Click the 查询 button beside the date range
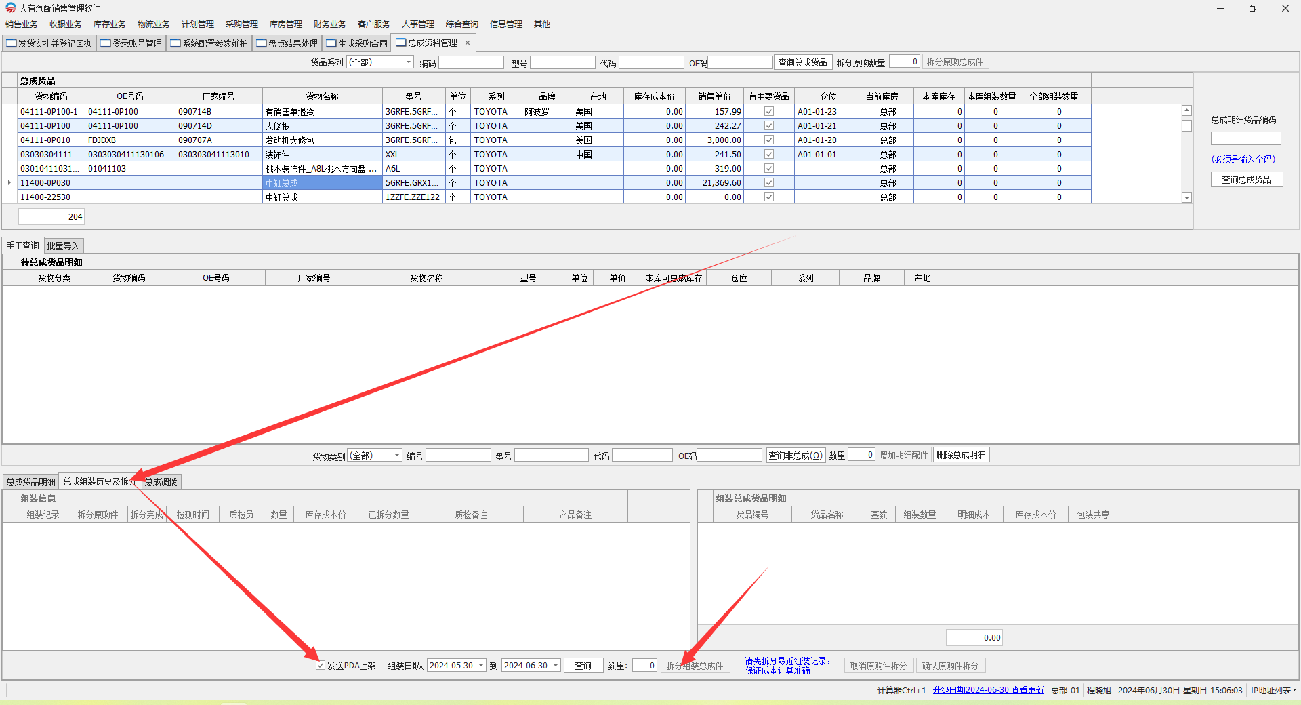The width and height of the screenshot is (1301, 705). pos(583,666)
